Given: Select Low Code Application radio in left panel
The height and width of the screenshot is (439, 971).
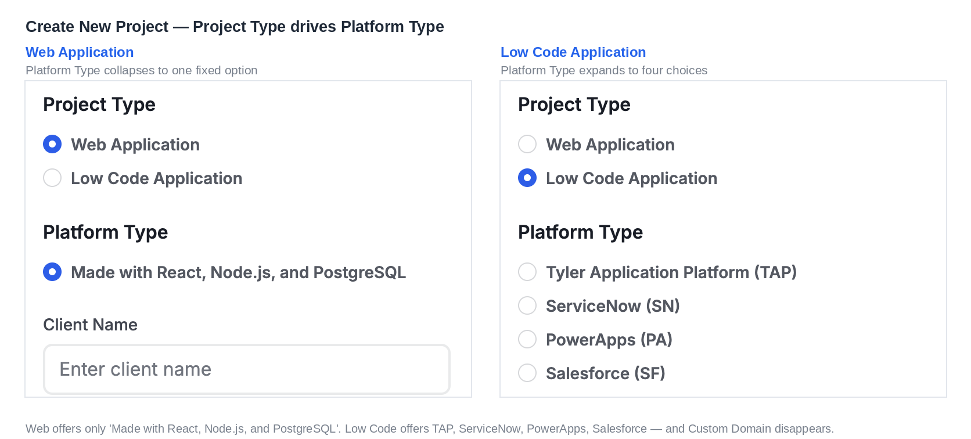Looking at the screenshot, I should [x=52, y=178].
